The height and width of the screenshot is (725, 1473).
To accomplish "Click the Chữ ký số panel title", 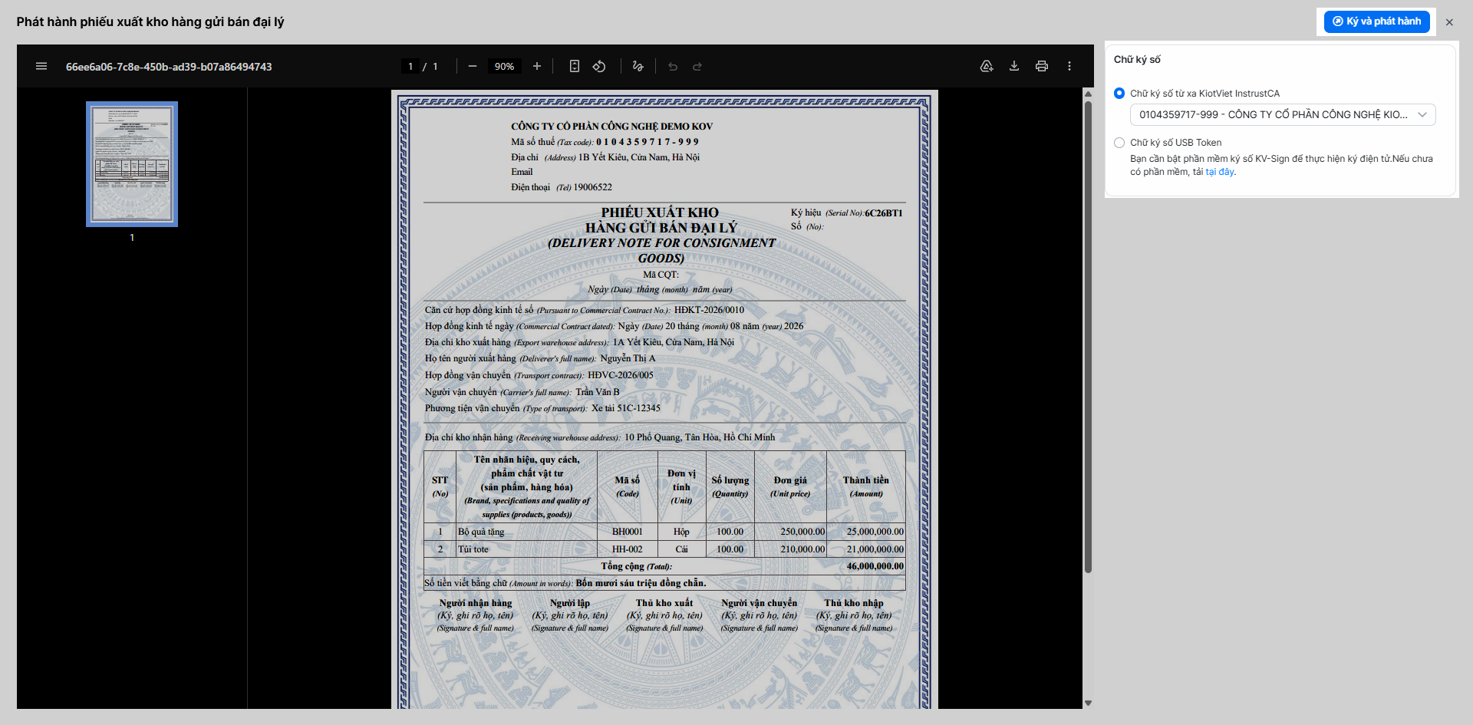I will pyautogui.click(x=1137, y=60).
